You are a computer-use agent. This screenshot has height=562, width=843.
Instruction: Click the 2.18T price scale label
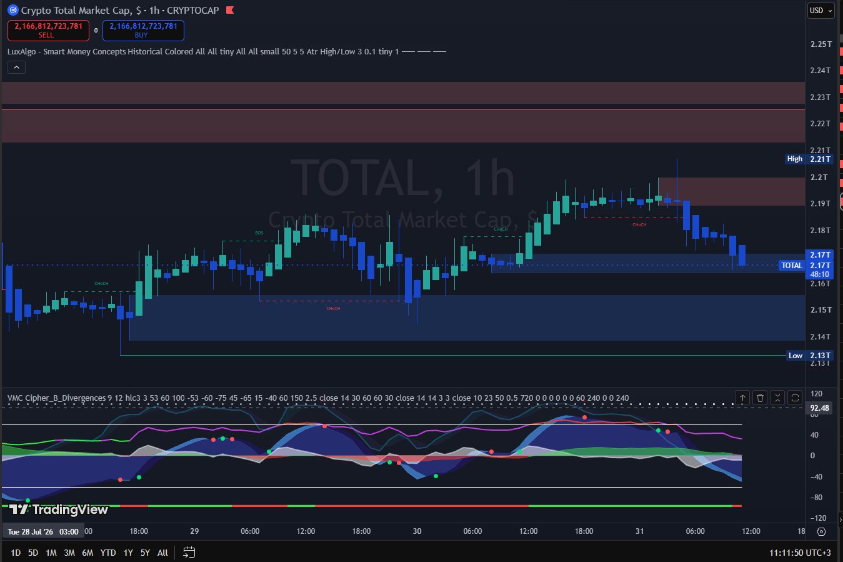coord(821,231)
